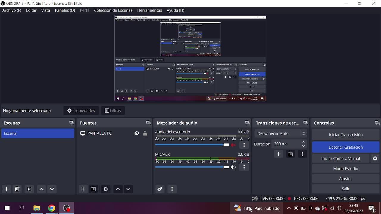This screenshot has width=381, height=214.
Task: Open the weather widget on taskbar
Action: pyautogui.click(x=257, y=208)
